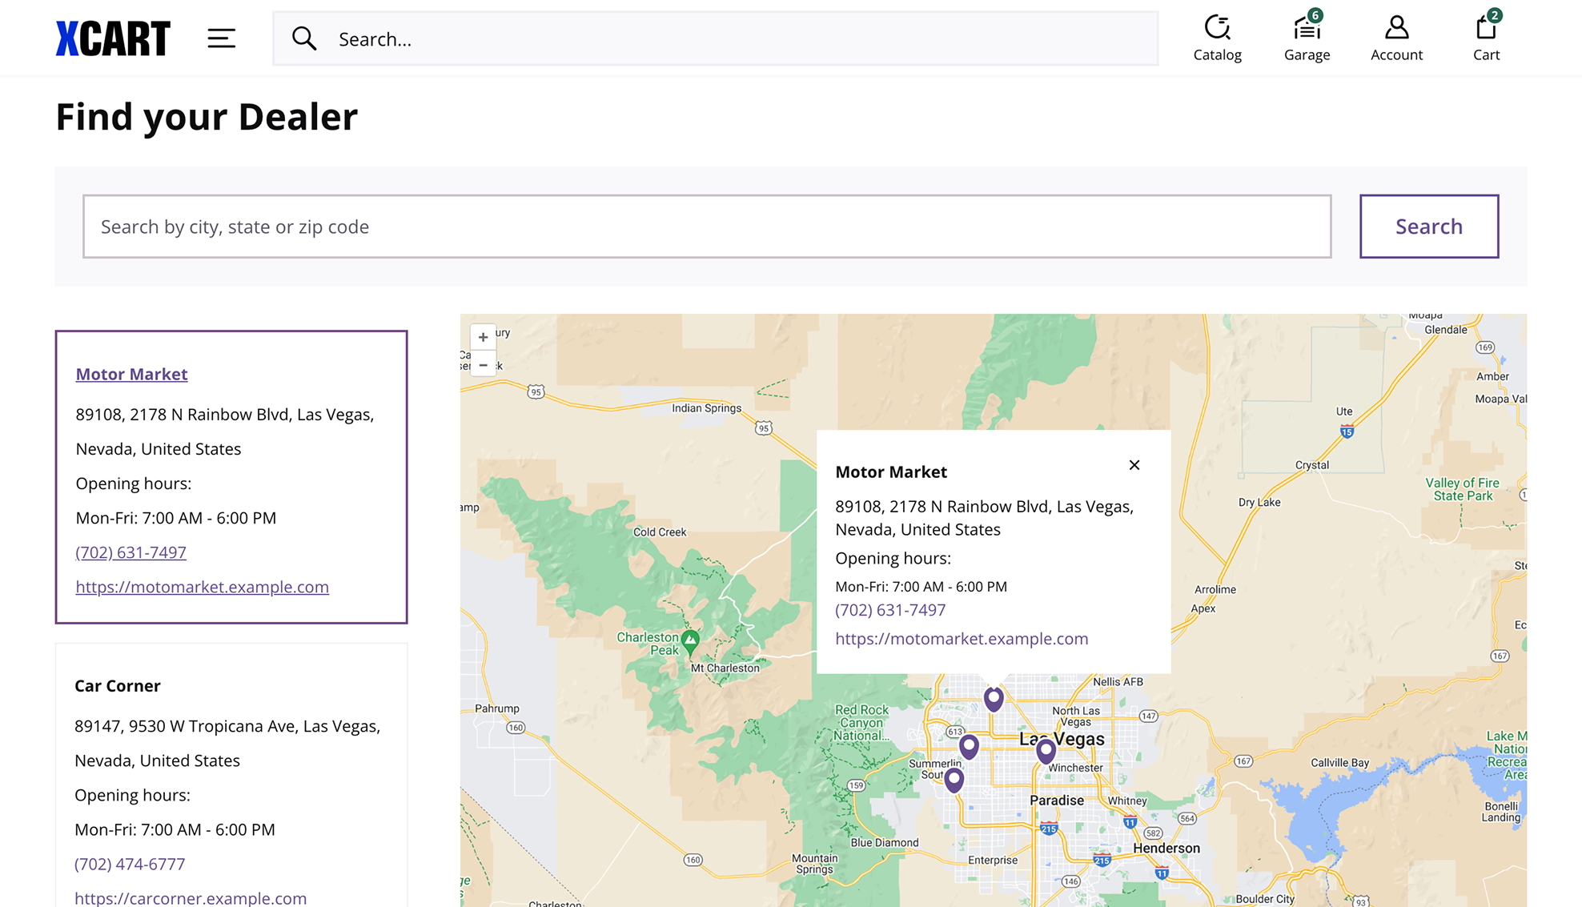
Task: Open motomarket.example.com link in map popup
Action: click(962, 639)
